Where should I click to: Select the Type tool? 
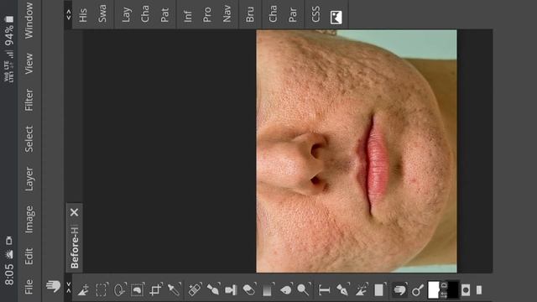325,290
